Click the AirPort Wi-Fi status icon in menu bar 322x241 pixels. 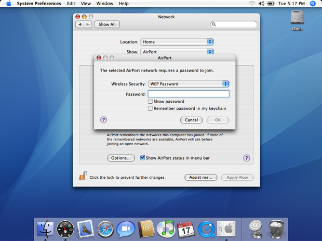pos(252,4)
